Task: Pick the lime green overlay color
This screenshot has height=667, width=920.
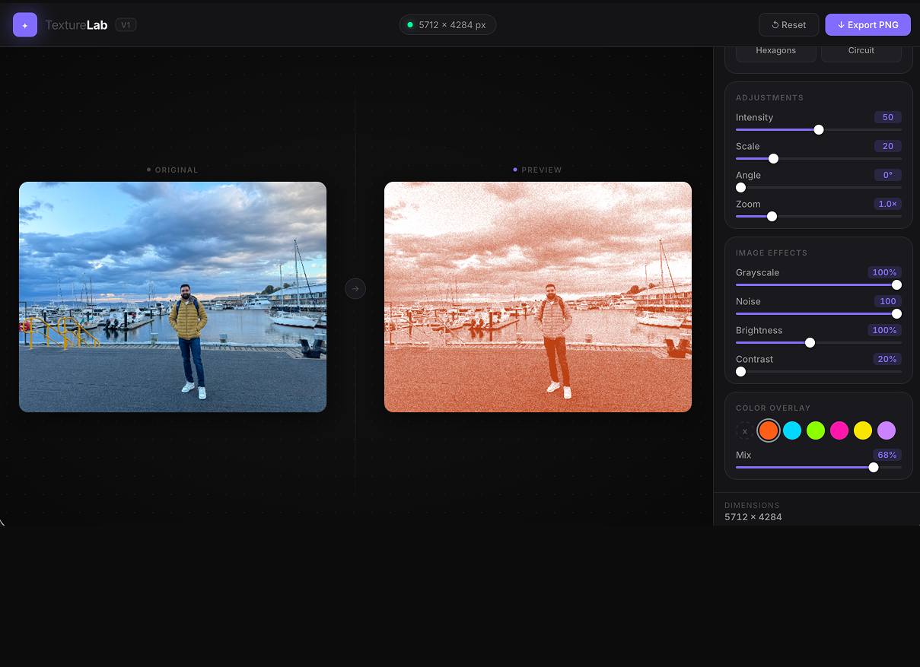Action: click(x=816, y=430)
